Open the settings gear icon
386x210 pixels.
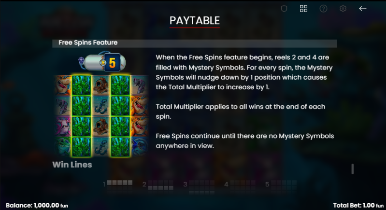[343, 9]
